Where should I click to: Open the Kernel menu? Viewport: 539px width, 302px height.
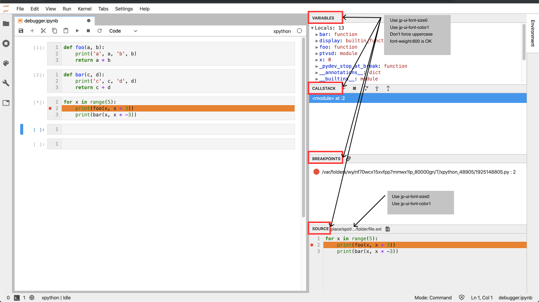pyautogui.click(x=84, y=9)
